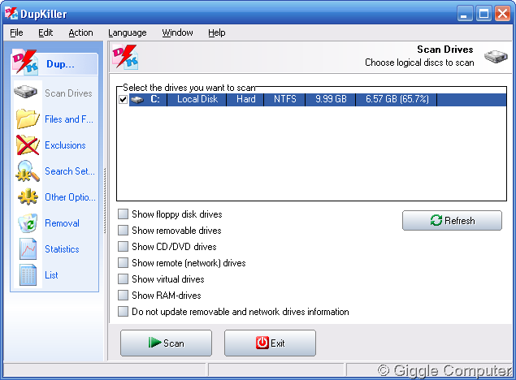Open the Action menu
This screenshot has height=380, width=516.
(80, 32)
